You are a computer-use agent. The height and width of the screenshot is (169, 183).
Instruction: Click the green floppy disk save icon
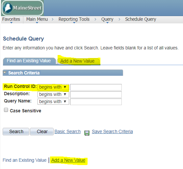(87, 133)
